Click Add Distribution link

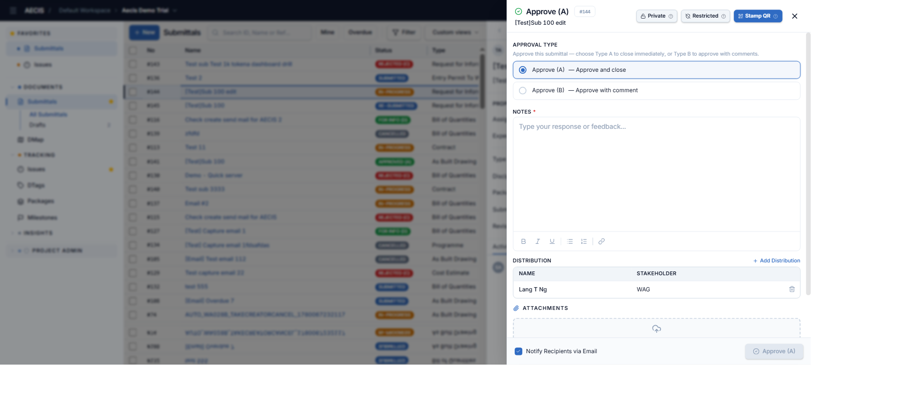tap(776, 260)
